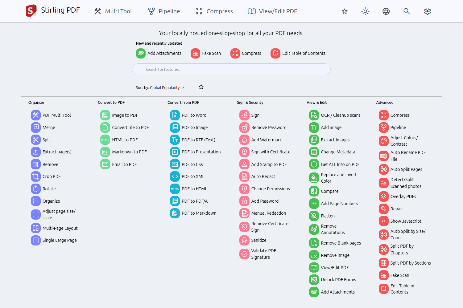Viewport: 463px width, 308px height.
Task: Toggle the dark mode sun icon
Action: [x=365, y=11]
